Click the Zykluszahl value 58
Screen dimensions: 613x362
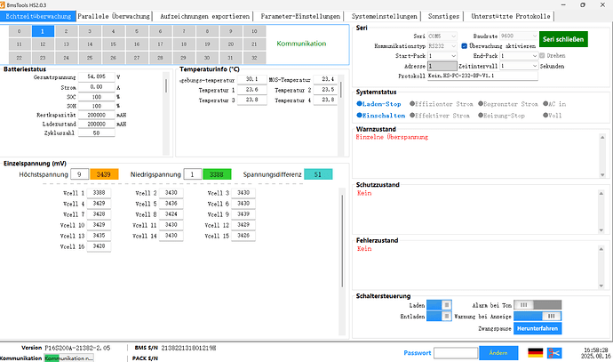click(x=97, y=133)
